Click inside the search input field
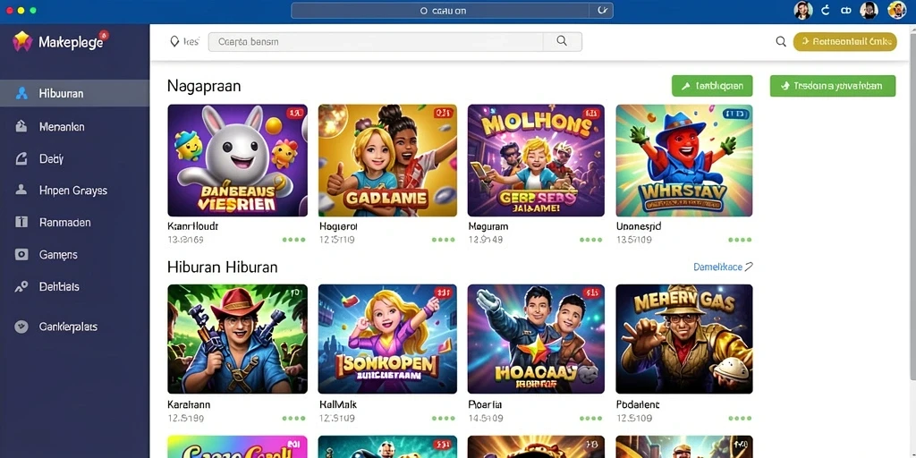Screen dimensions: 916x458 click(x=376, y=41)
